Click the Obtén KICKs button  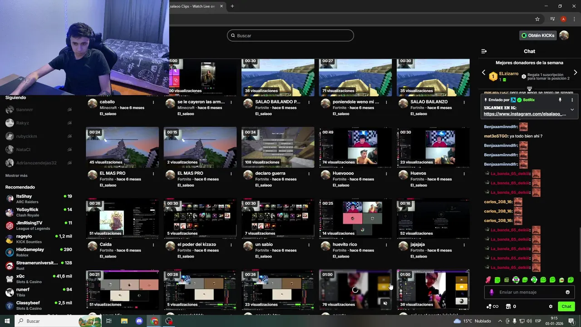point(538,35)
